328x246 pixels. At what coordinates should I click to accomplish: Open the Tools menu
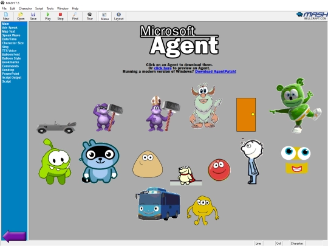point(50,9)
